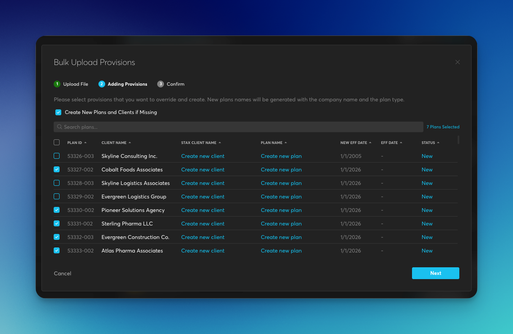This screenshot has height=334, width=513.
Task: Uncheck the Cobalt Foods Associates row
Action: 57,169
